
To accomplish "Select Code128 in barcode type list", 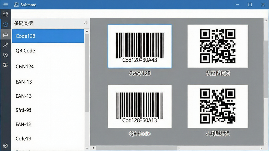I will 48,36.
